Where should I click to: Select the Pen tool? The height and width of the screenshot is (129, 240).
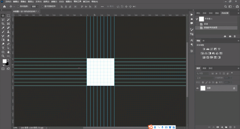click(x=8, y=44)
